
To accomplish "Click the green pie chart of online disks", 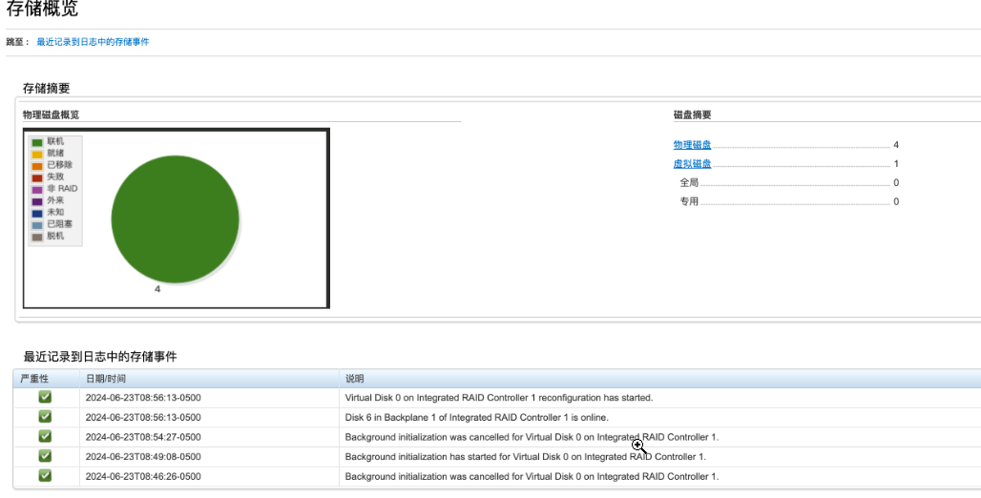I will (x=176, y=219).
